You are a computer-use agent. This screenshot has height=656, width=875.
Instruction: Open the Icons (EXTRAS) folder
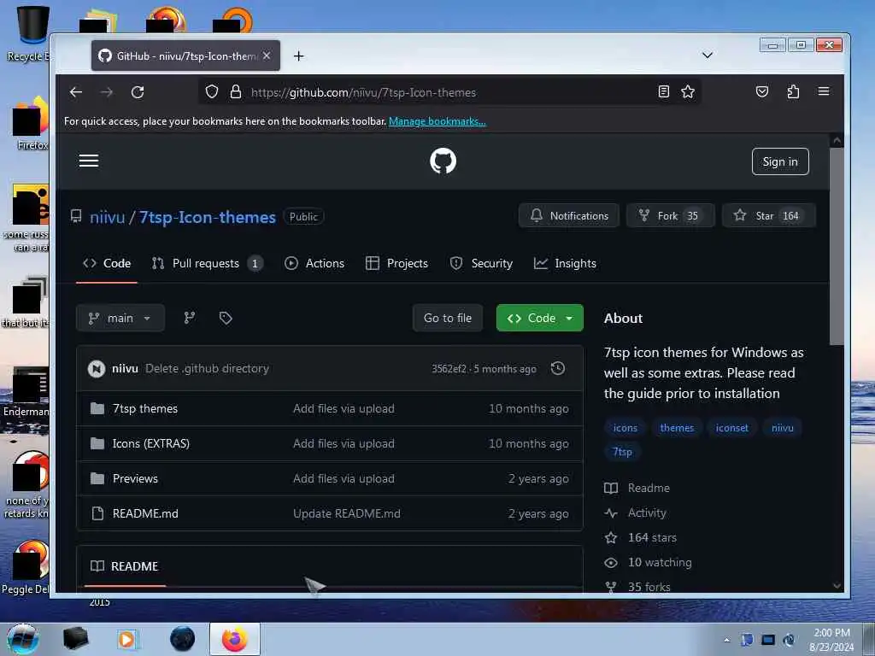(x=150, y=444)
